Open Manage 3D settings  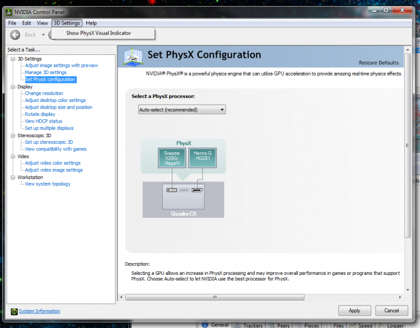46,72
